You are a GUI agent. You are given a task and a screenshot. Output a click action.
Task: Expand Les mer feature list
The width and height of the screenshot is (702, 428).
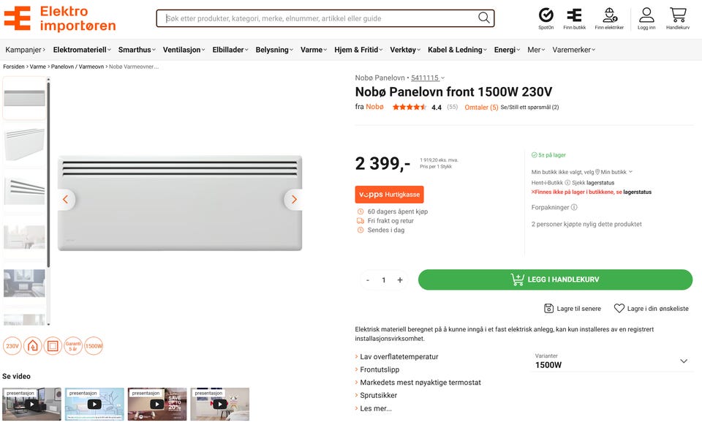(x=375, y=408)
